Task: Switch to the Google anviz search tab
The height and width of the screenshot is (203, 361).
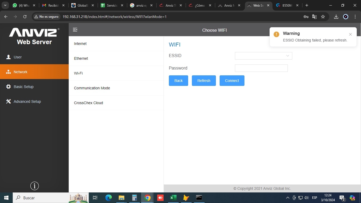Action: tap(141, 5)
